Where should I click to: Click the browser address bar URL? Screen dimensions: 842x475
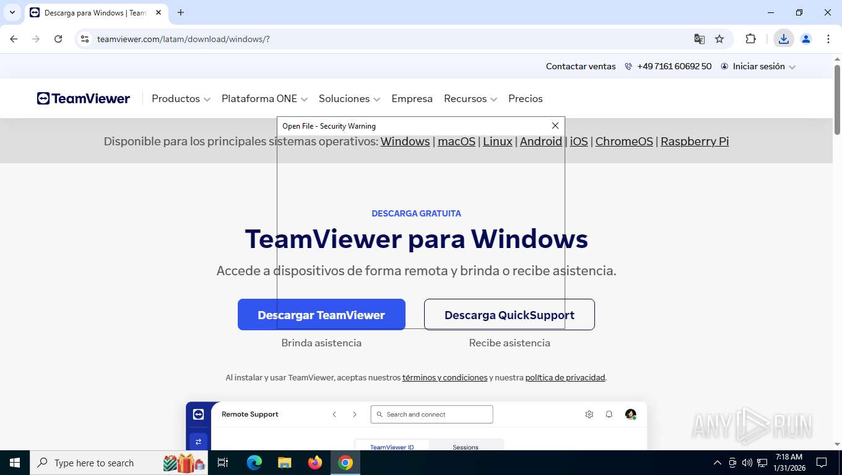pyautogui.click(x=183, y=39)
